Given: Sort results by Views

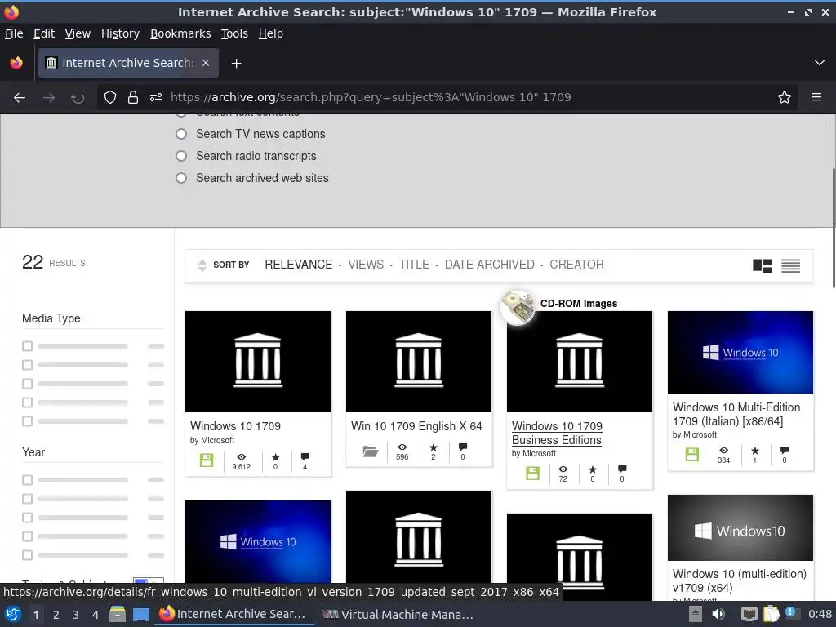Looking at the screenshot, I should pos(366,265).
